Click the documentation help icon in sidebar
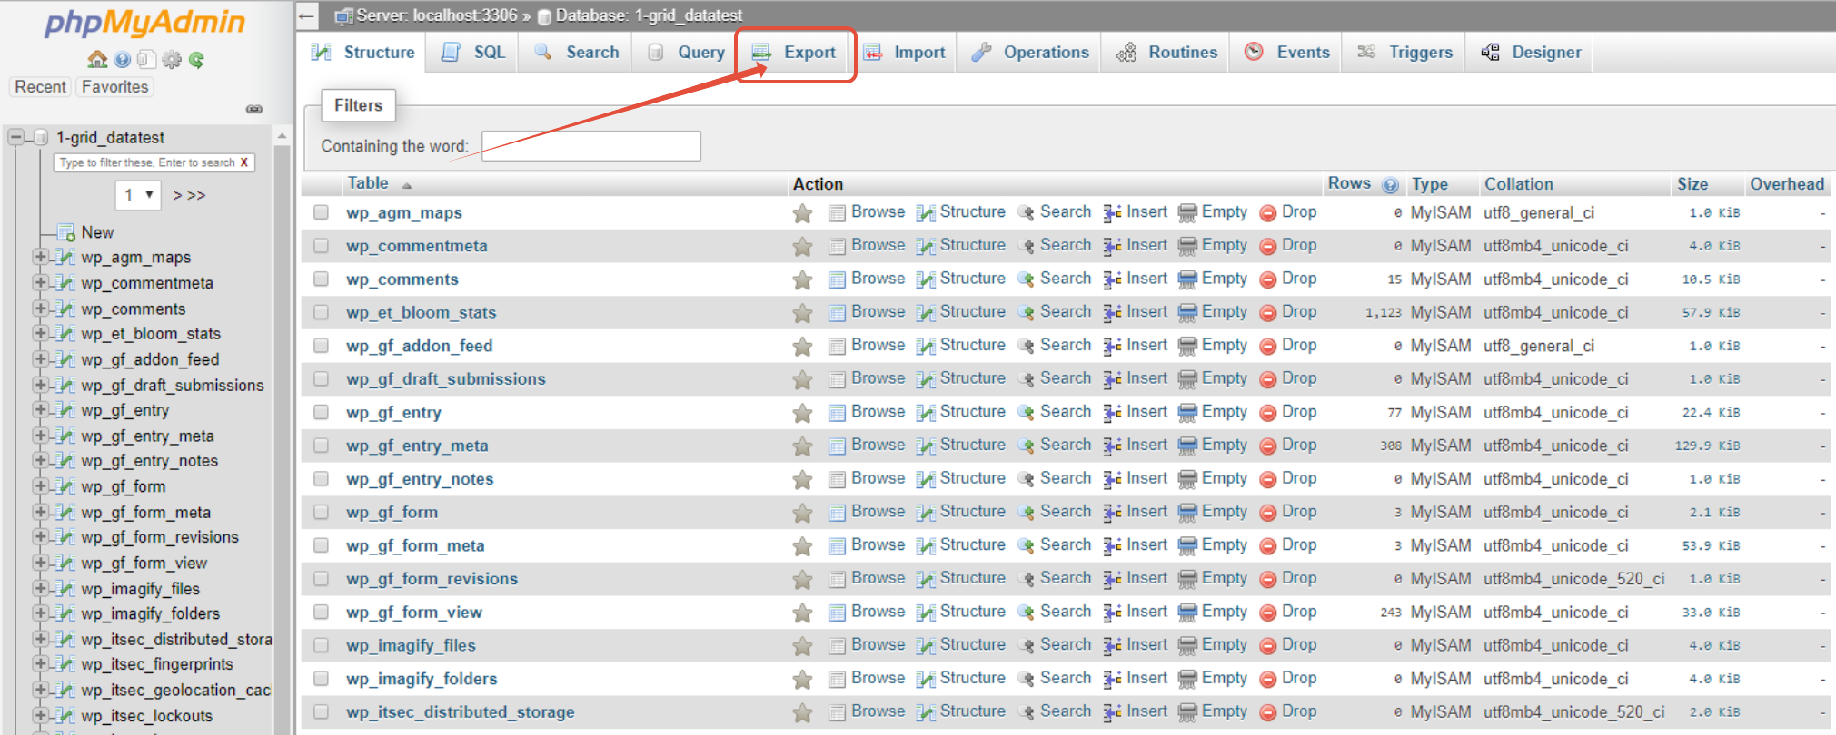 [x=123, y=60]
